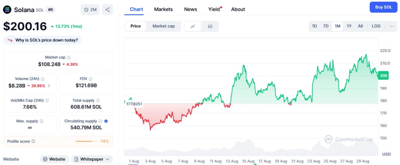This screenshot has height=165, width=400.
Task: Open the Website link
Action: pos(54,159)
